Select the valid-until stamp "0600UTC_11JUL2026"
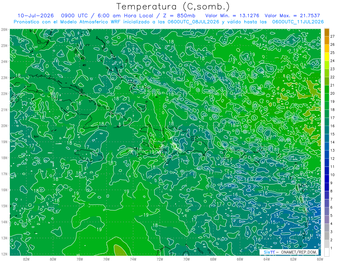 [298, 22]
